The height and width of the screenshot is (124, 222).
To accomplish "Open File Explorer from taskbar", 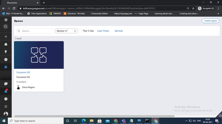I will click(92, 121).
